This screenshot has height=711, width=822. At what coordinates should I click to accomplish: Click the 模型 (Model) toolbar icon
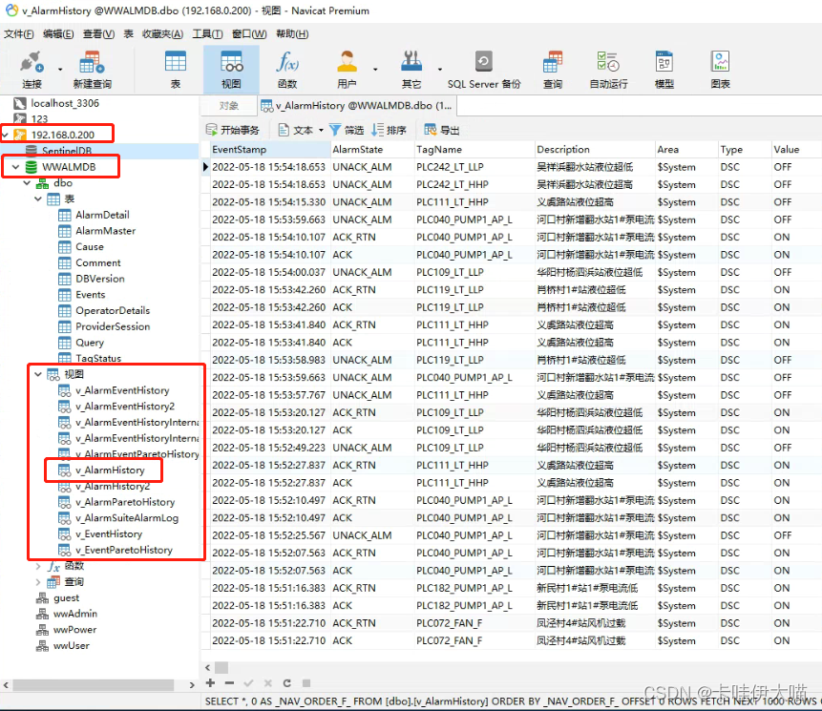[x=664, y=69]
